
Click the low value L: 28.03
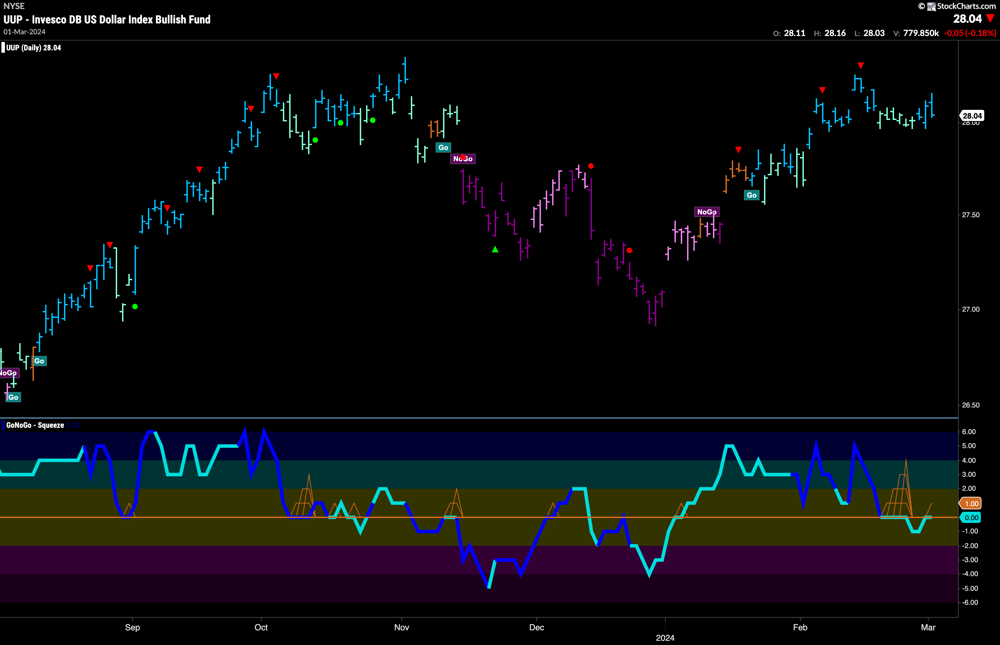tap(869, 33)
